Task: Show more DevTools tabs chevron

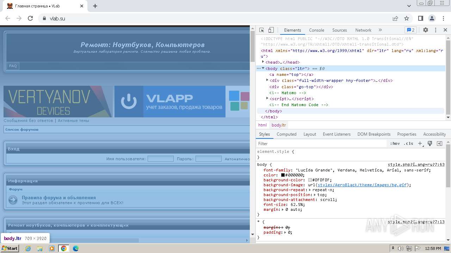Action: click(380, 30)
